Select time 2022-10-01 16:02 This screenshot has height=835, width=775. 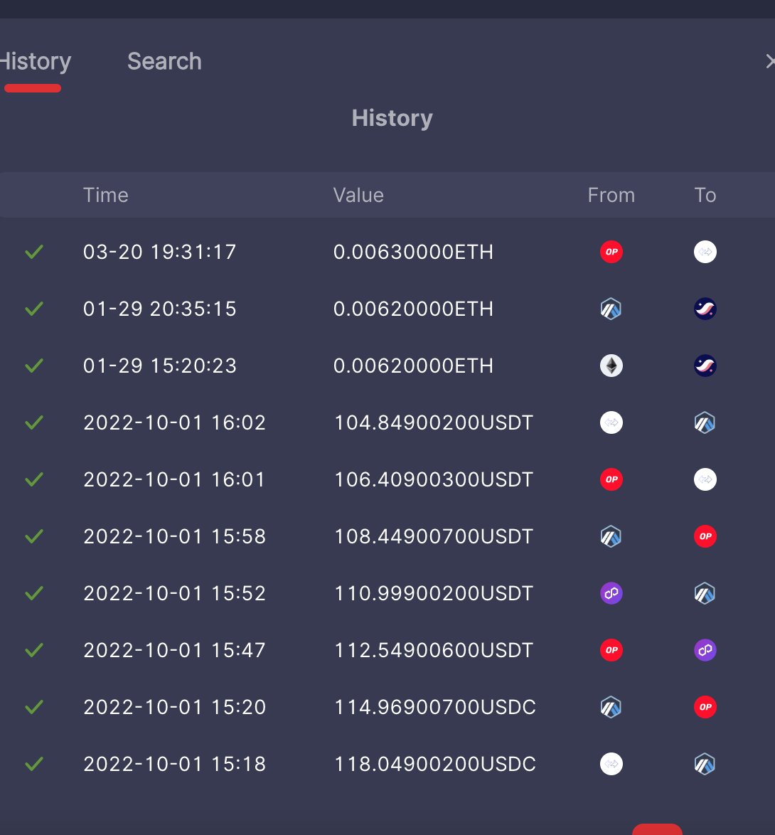(x=175, y=422)
